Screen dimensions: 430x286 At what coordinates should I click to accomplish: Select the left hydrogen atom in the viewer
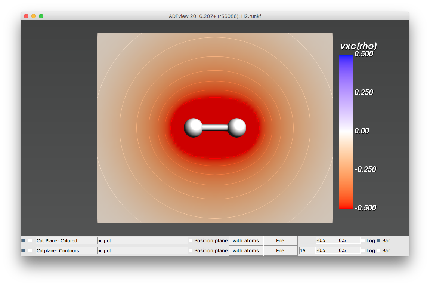[193, 127]
